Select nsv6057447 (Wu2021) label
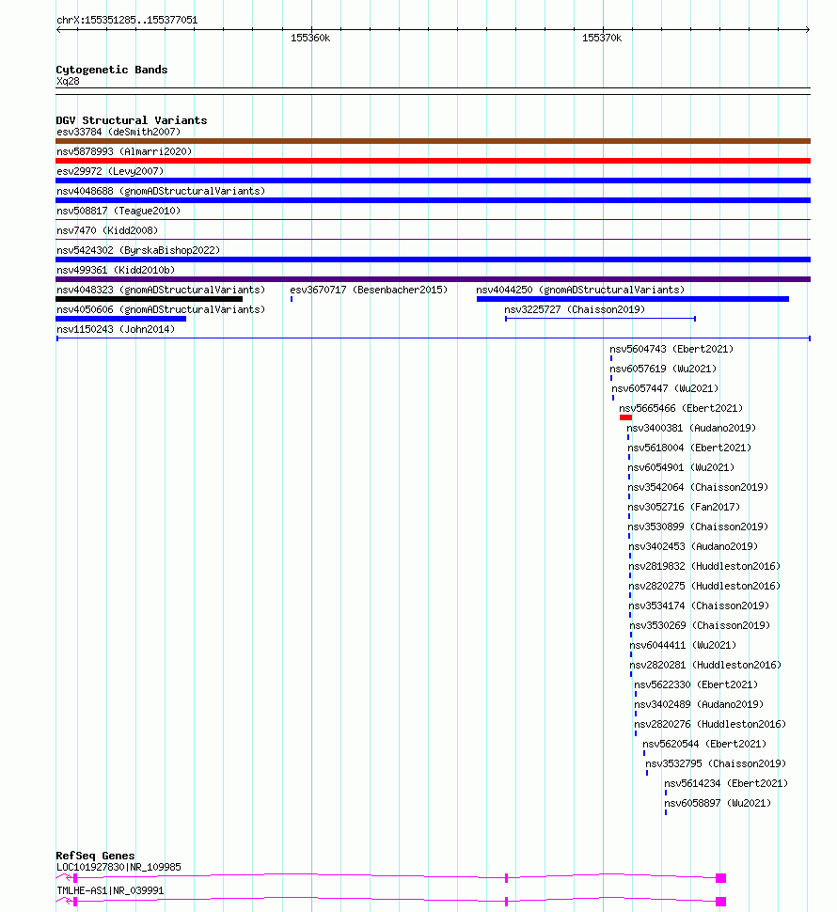Viewport: 837px width, 912px height. [665, 389]
